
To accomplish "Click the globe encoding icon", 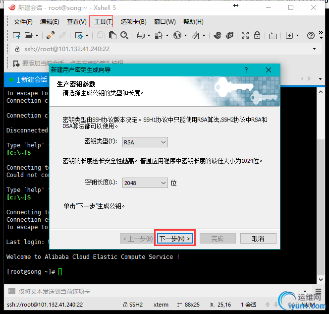I will click(177, 35).
